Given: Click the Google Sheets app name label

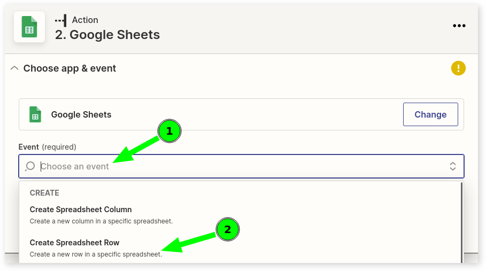Looking at the screenshot, I should (x=81, y=114).
